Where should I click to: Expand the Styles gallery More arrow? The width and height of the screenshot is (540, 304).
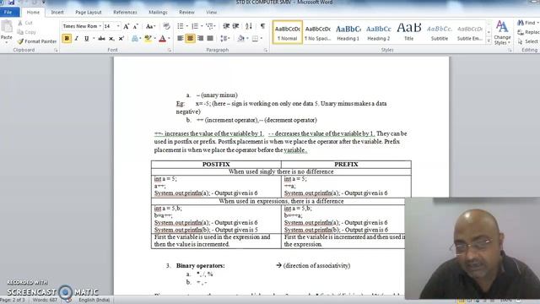point(489,41)
